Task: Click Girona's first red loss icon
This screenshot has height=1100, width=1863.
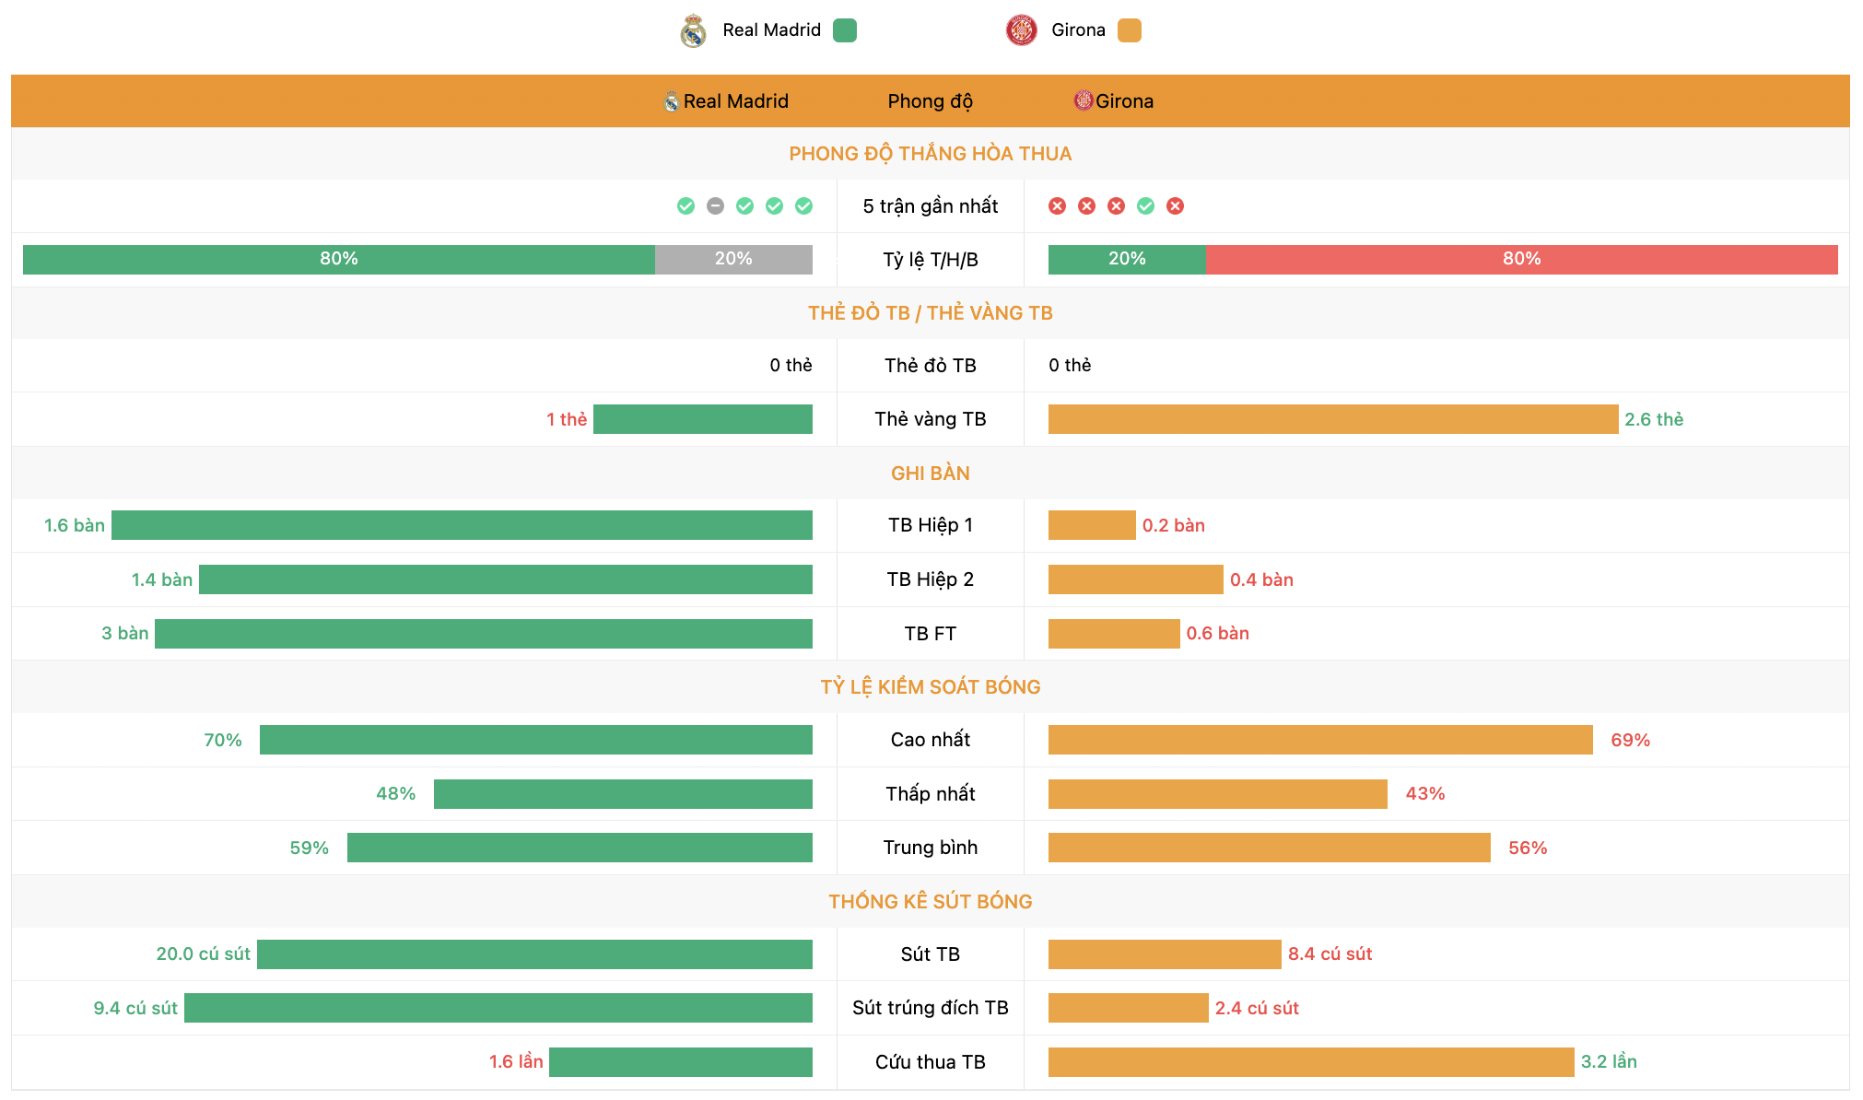Action: point(1058,206)
